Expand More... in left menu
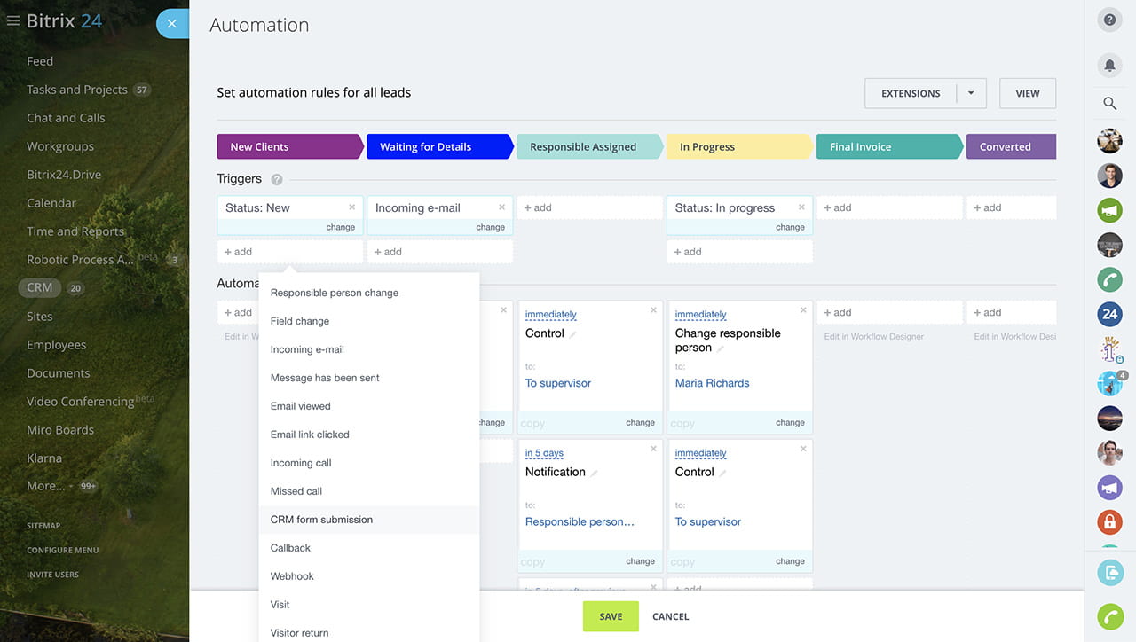Image resolution: width=1136 pixels, height=642 pixels. [x=46, y=486]
